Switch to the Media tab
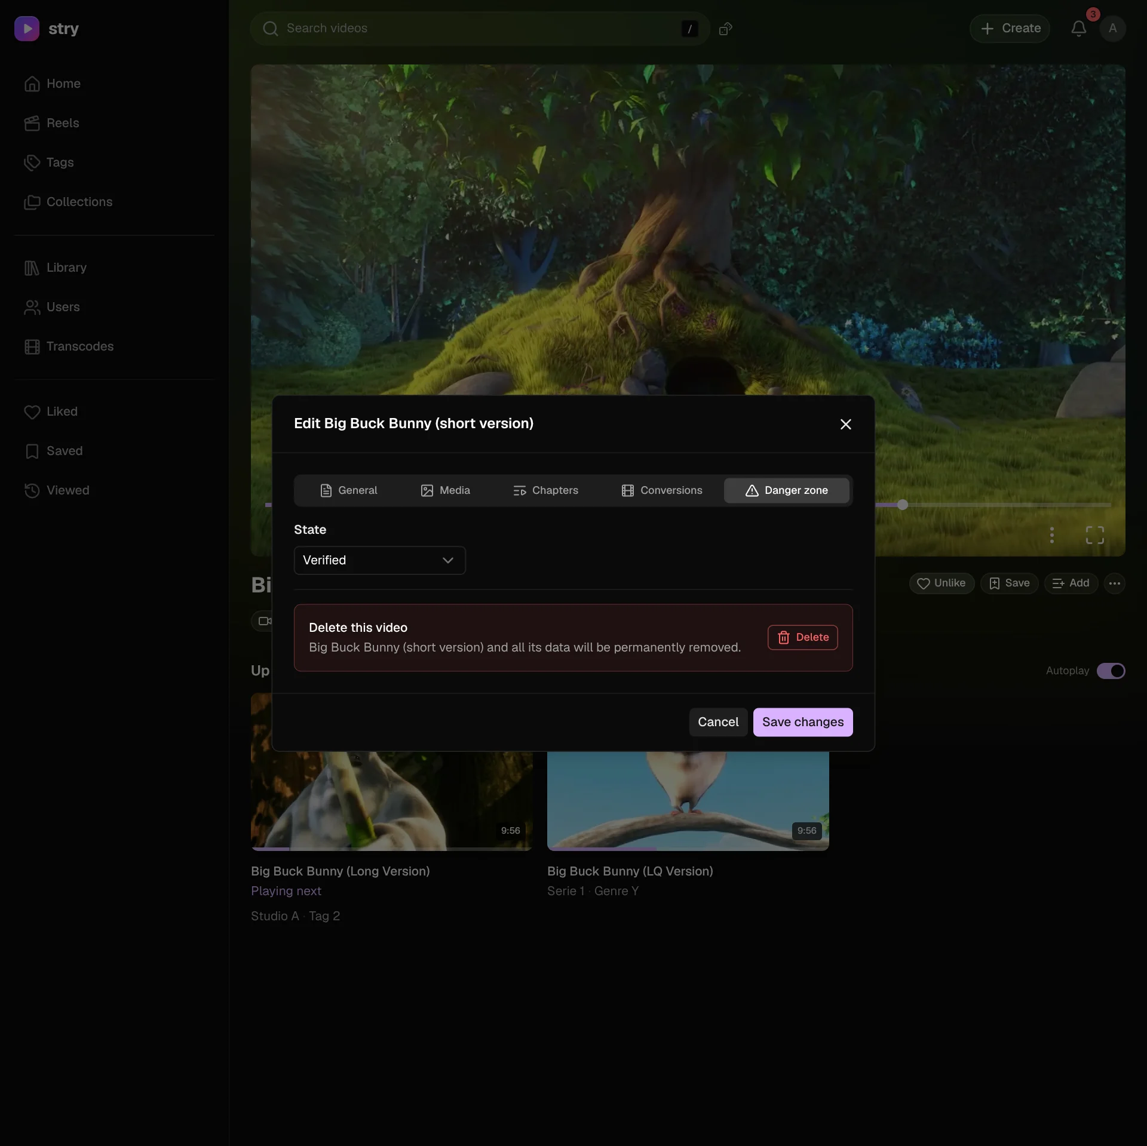 [446, 490]
